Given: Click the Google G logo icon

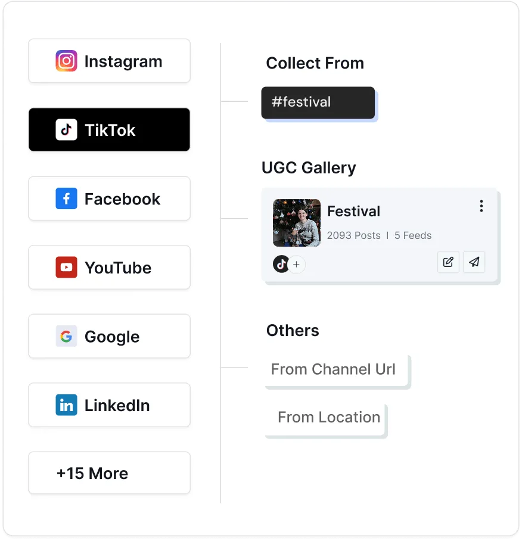Looking at the screenshot, I should click(66, 335).
